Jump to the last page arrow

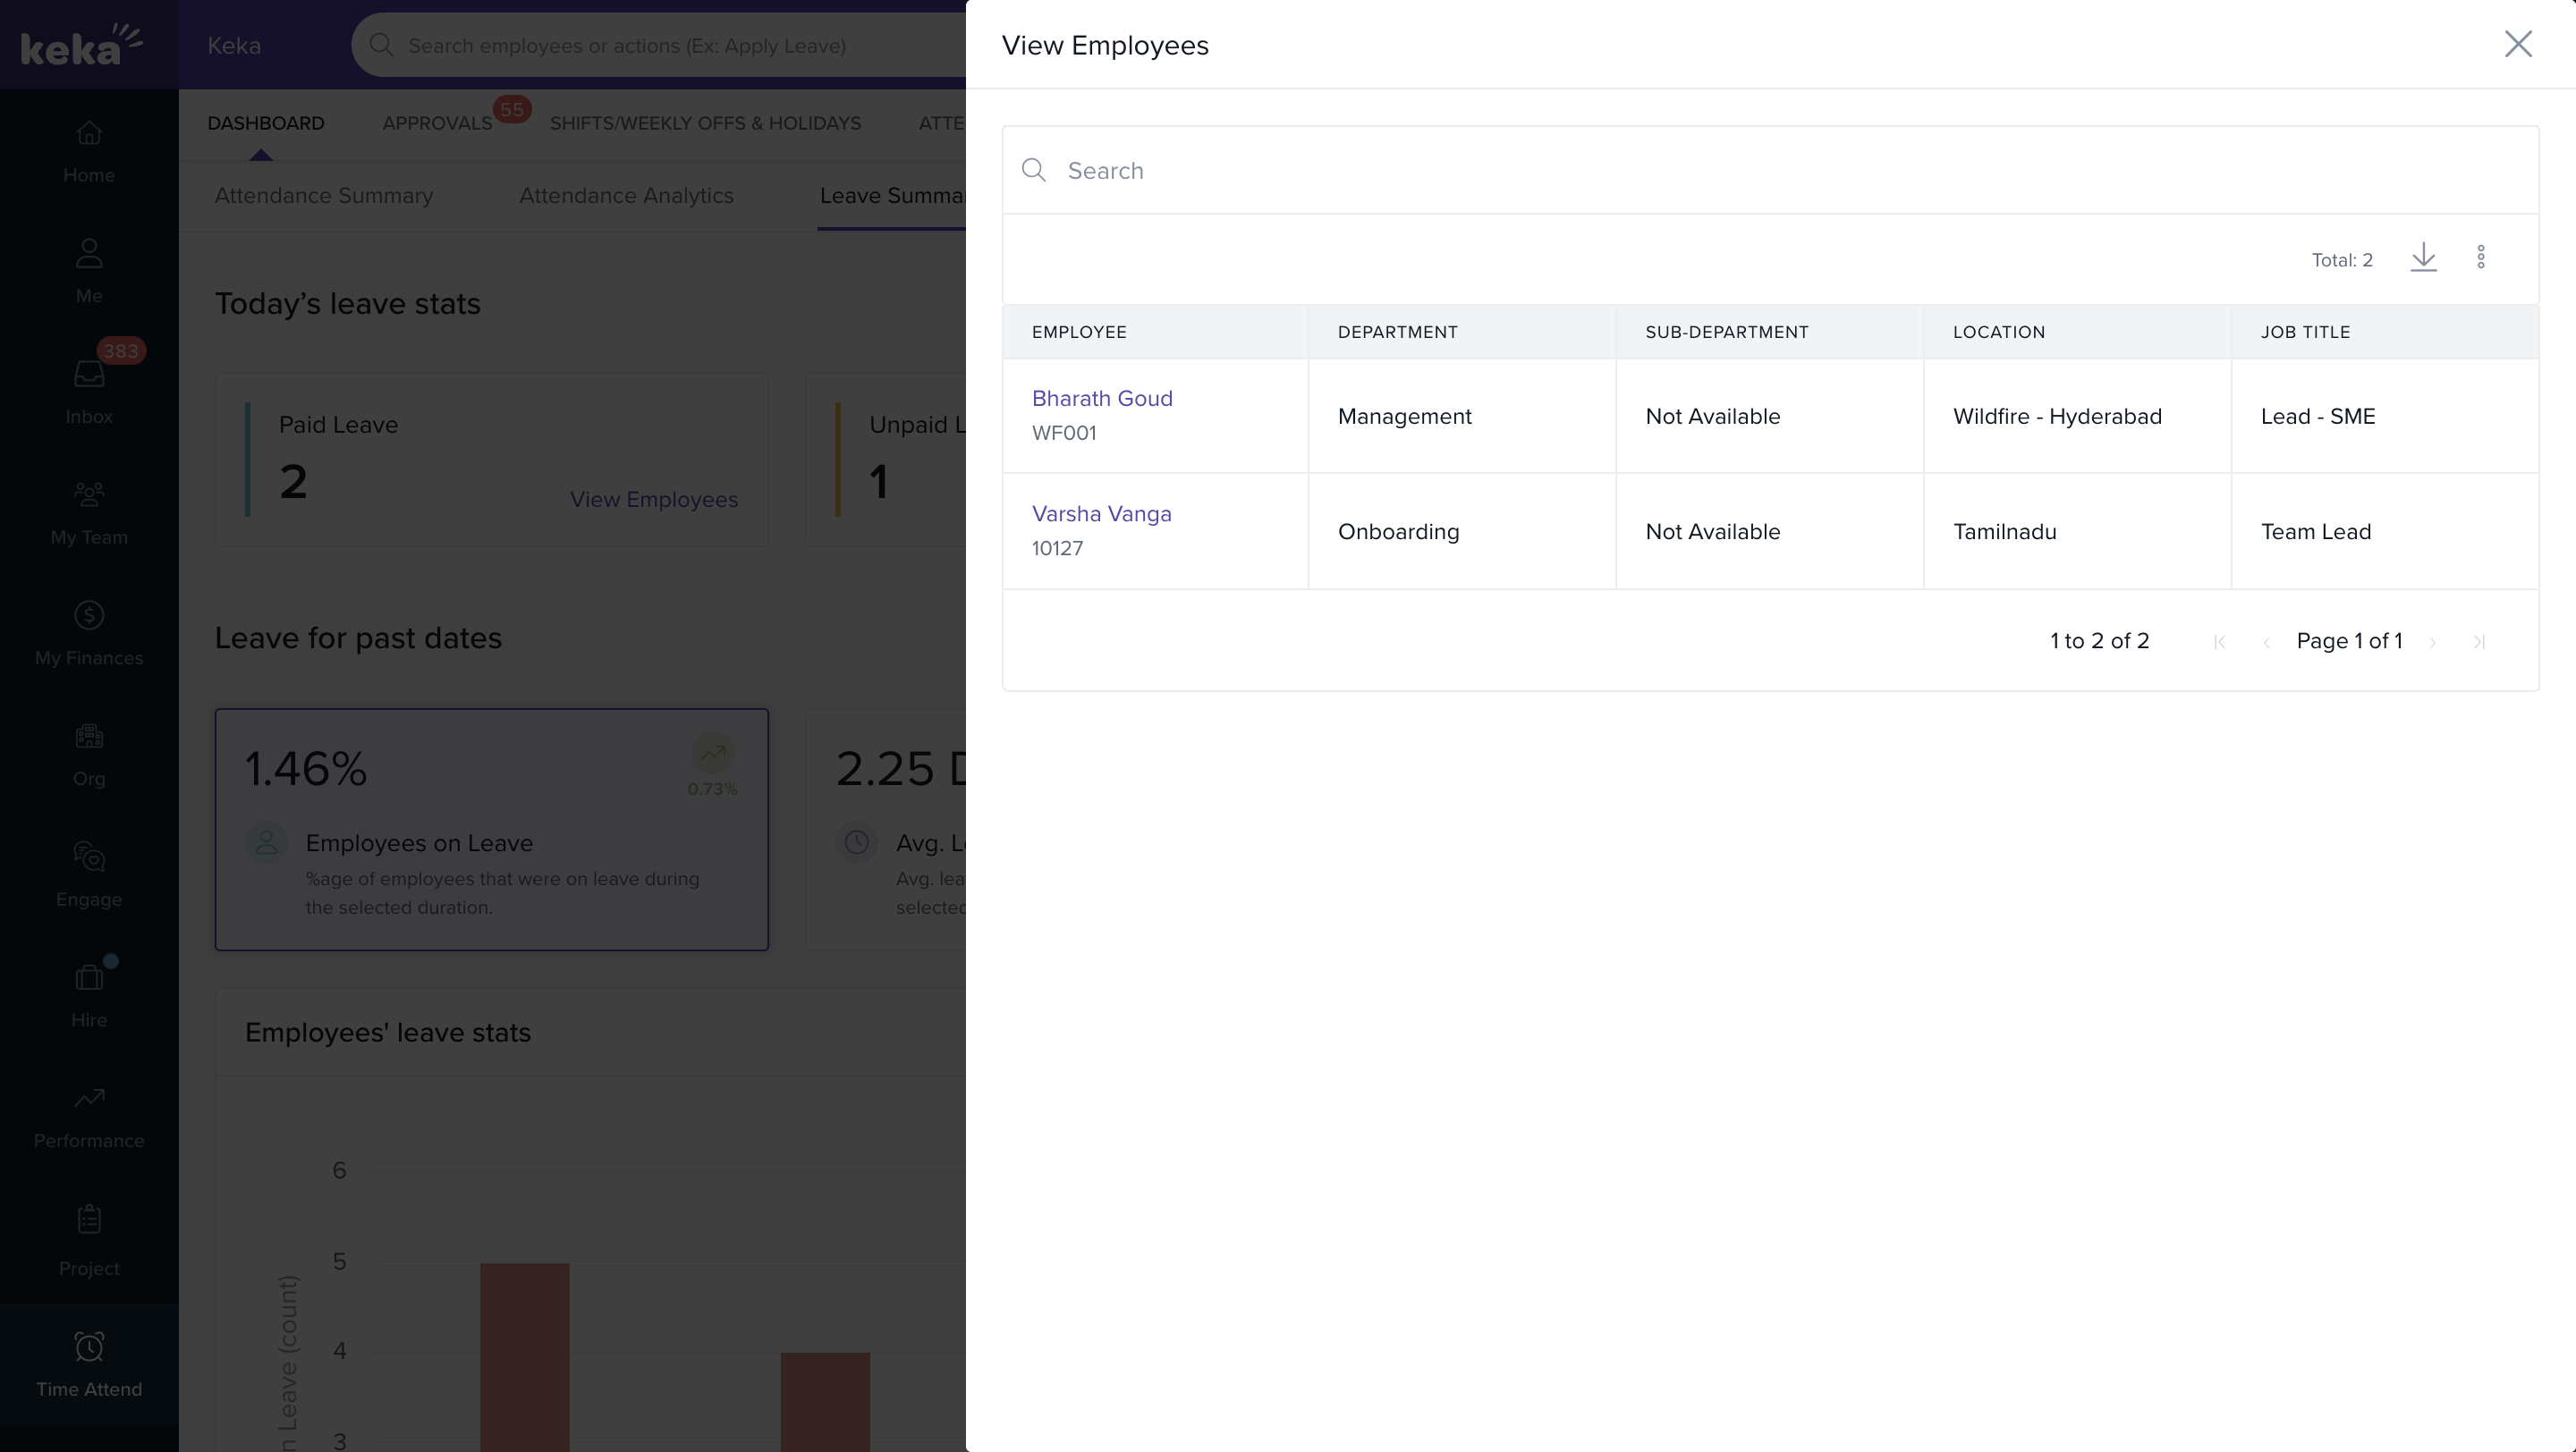coord(2479,643)
